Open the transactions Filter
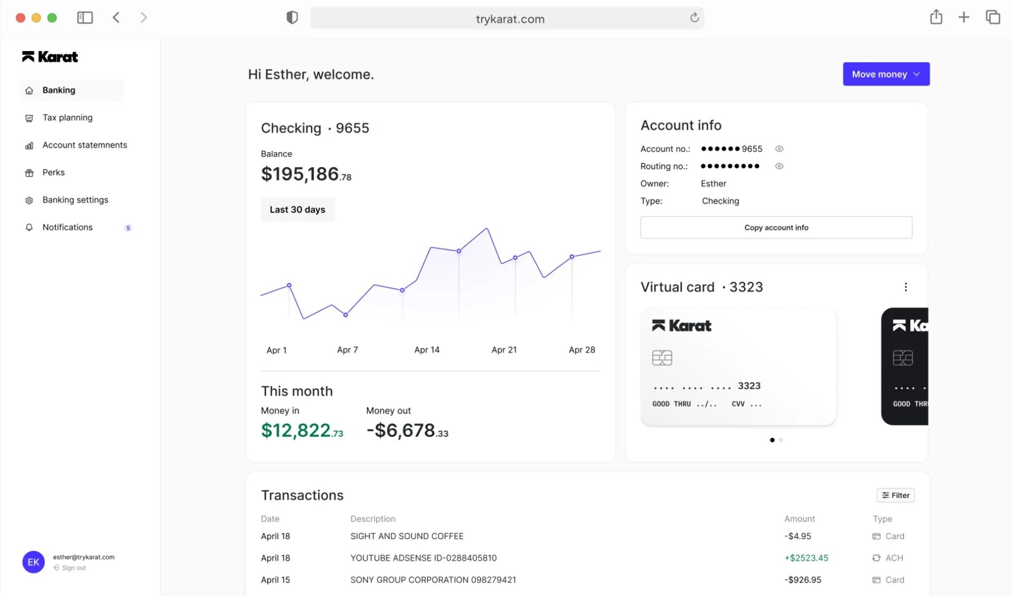The image size is (1012, 596). 896,495
